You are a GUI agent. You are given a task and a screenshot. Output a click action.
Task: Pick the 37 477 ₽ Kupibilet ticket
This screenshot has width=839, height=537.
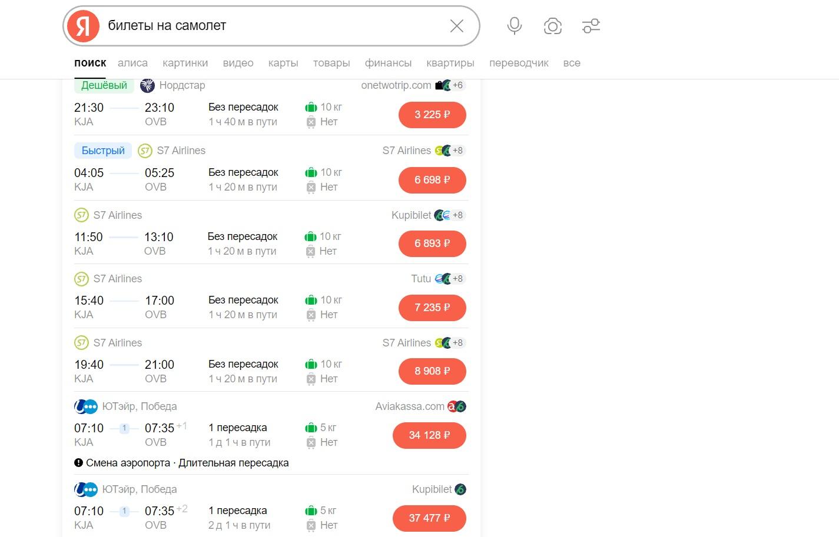click(x=429, y=518)
